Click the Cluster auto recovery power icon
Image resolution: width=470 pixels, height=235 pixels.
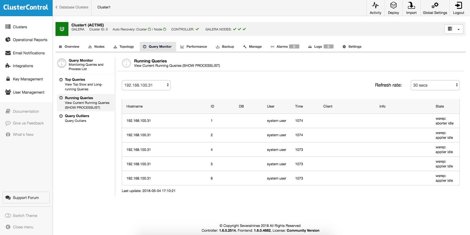coord(149,29)
